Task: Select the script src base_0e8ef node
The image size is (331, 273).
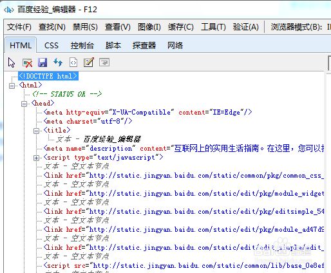Action: tap(184, 266)
